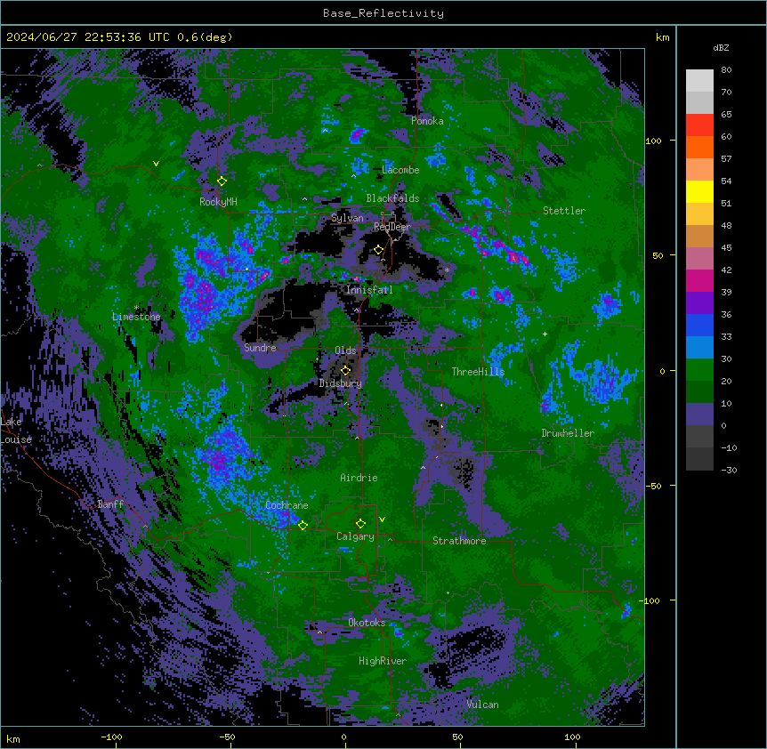Image resolution: width=767 pixels, height=749 pixels.
Task: Click the dBZ legend heading
Action: click(721, 48)
